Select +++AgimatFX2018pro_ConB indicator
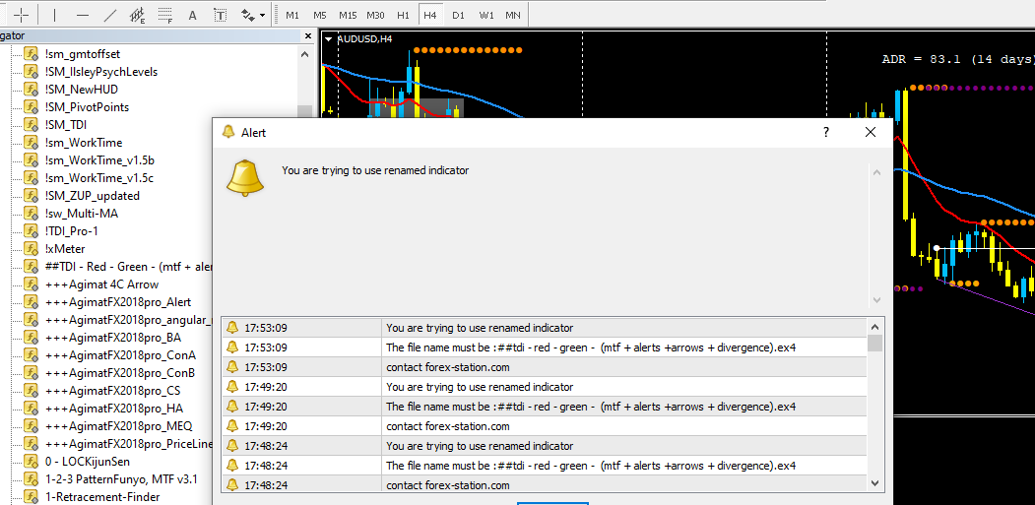Image resolution: width=1035 pixels, height=505 pixels. click(x=120, y=374)
